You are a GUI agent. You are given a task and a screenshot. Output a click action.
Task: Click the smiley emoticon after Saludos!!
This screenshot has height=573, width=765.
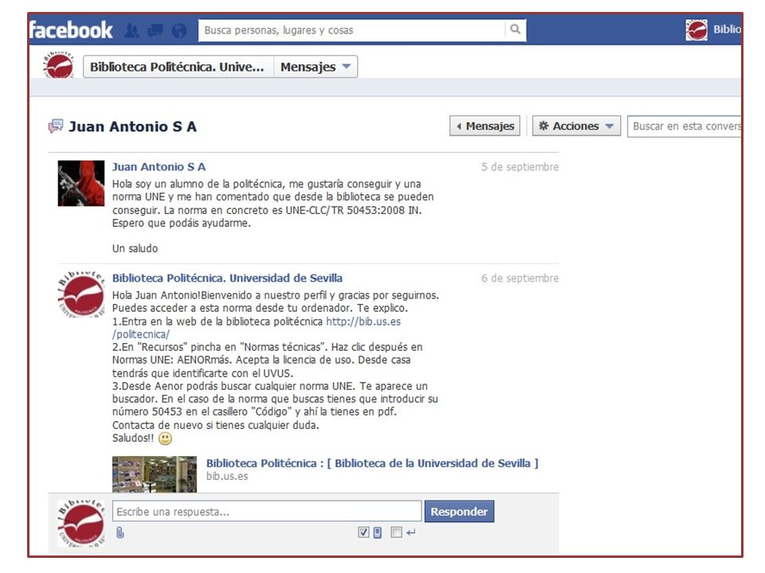pos(166,439)
